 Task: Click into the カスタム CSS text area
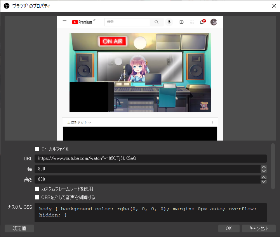pyautogui.click(x=151, y=213)
